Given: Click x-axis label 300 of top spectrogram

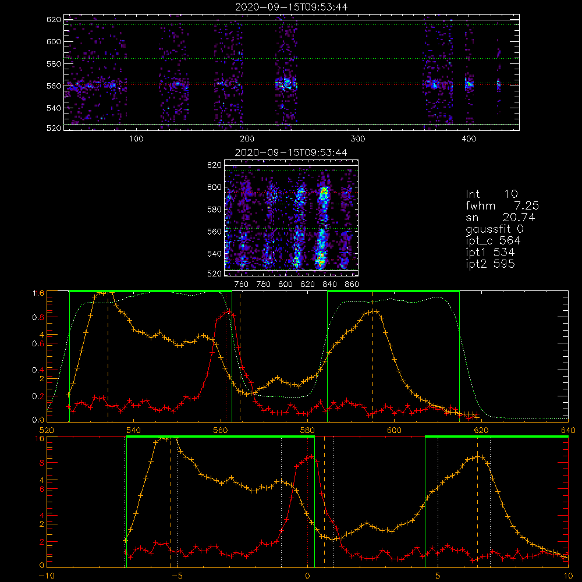Looking at the screenshot, I should [358, 139].
